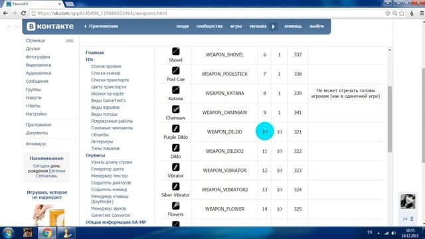Open Менеджер звуков service
The image size is (425, 239).
108,208
